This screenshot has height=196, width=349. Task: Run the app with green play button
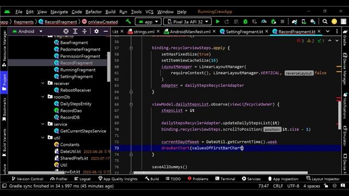point(218,22)
